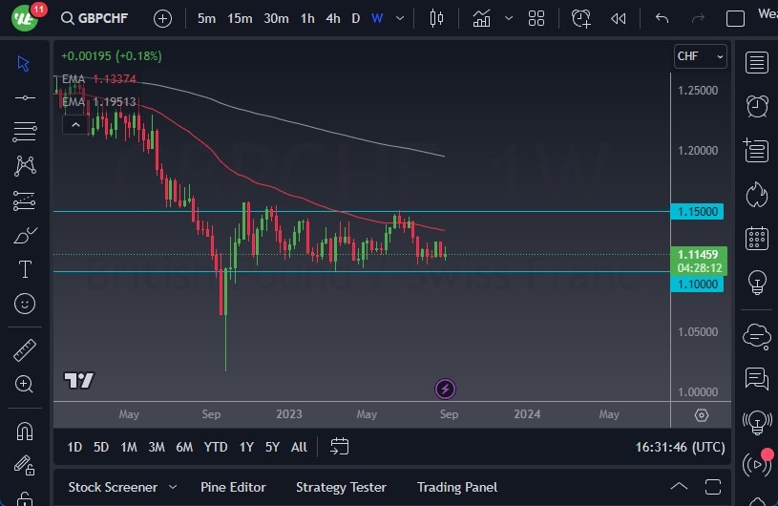Collapse the bottom panel chevron

pos(679,487)
